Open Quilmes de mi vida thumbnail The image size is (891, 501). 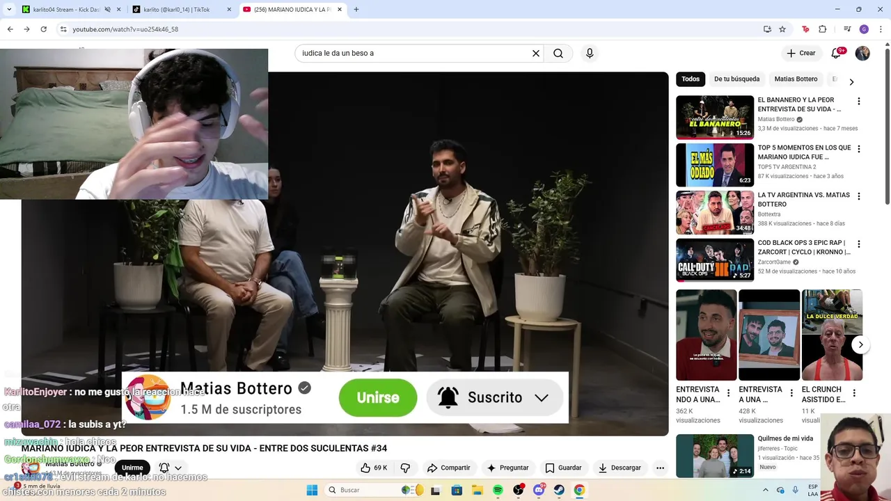pos(715,456)
